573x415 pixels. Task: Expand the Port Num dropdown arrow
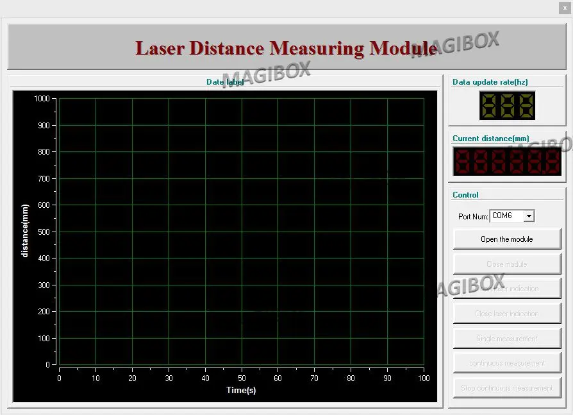[x=529, y=216]
